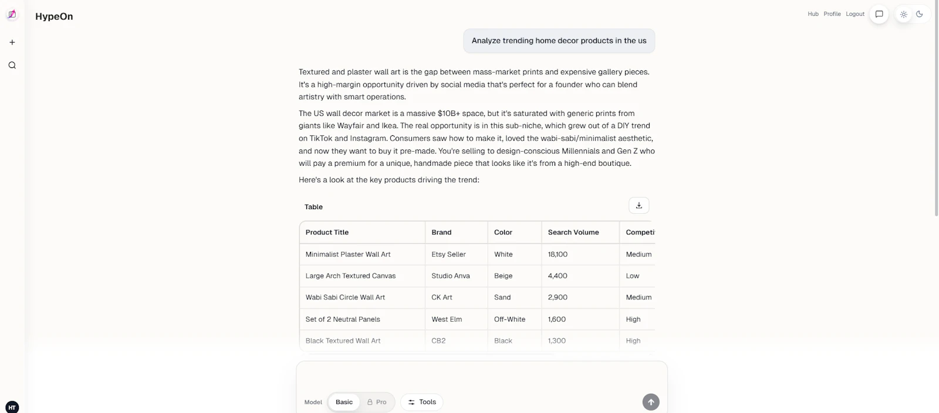Screen dimensions: 939x413
Task: Click the HypeOn title text
Action: click(x=54, y=16)
